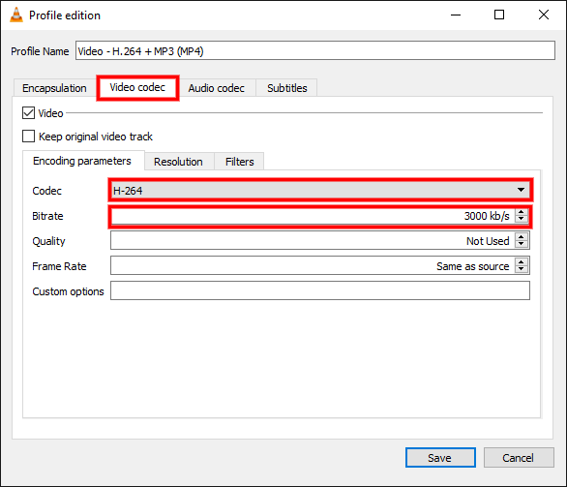
Task: Enable Keep original video track
Action: pos(29,137)
